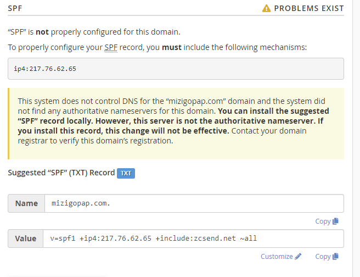Click the PROBLEMS EXIST status text
The height and width of the screenshot is (277, 360).
click(309, 8)
